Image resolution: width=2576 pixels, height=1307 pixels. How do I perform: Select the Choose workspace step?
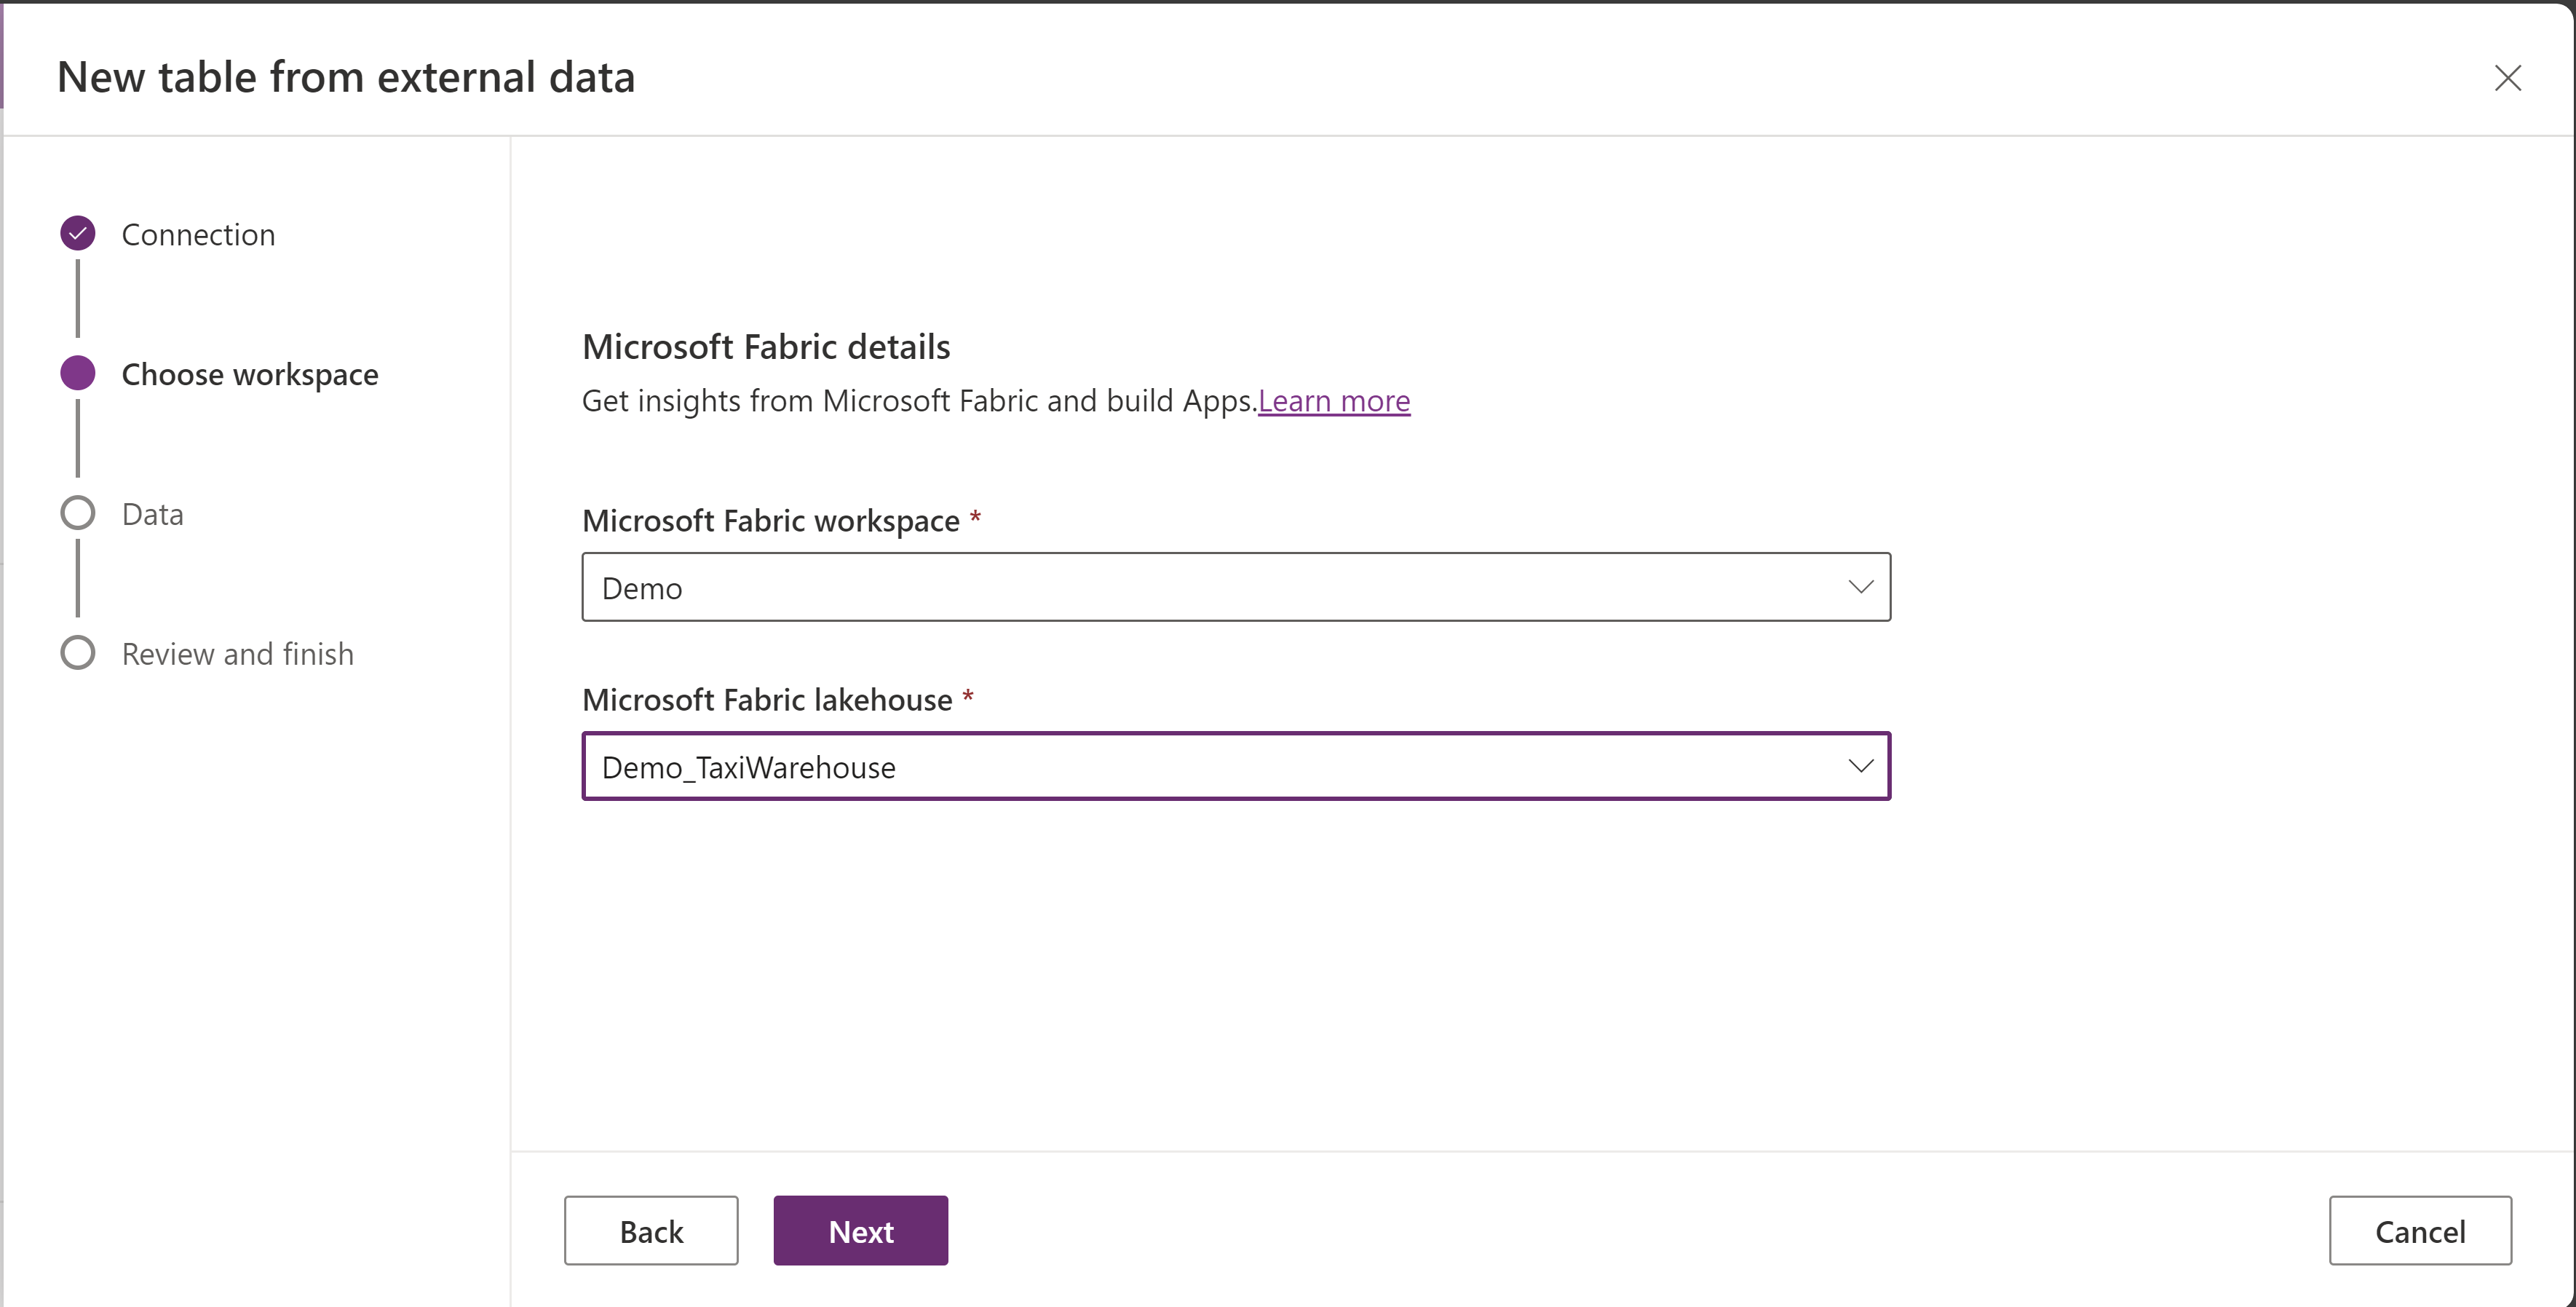coord(250,374)
